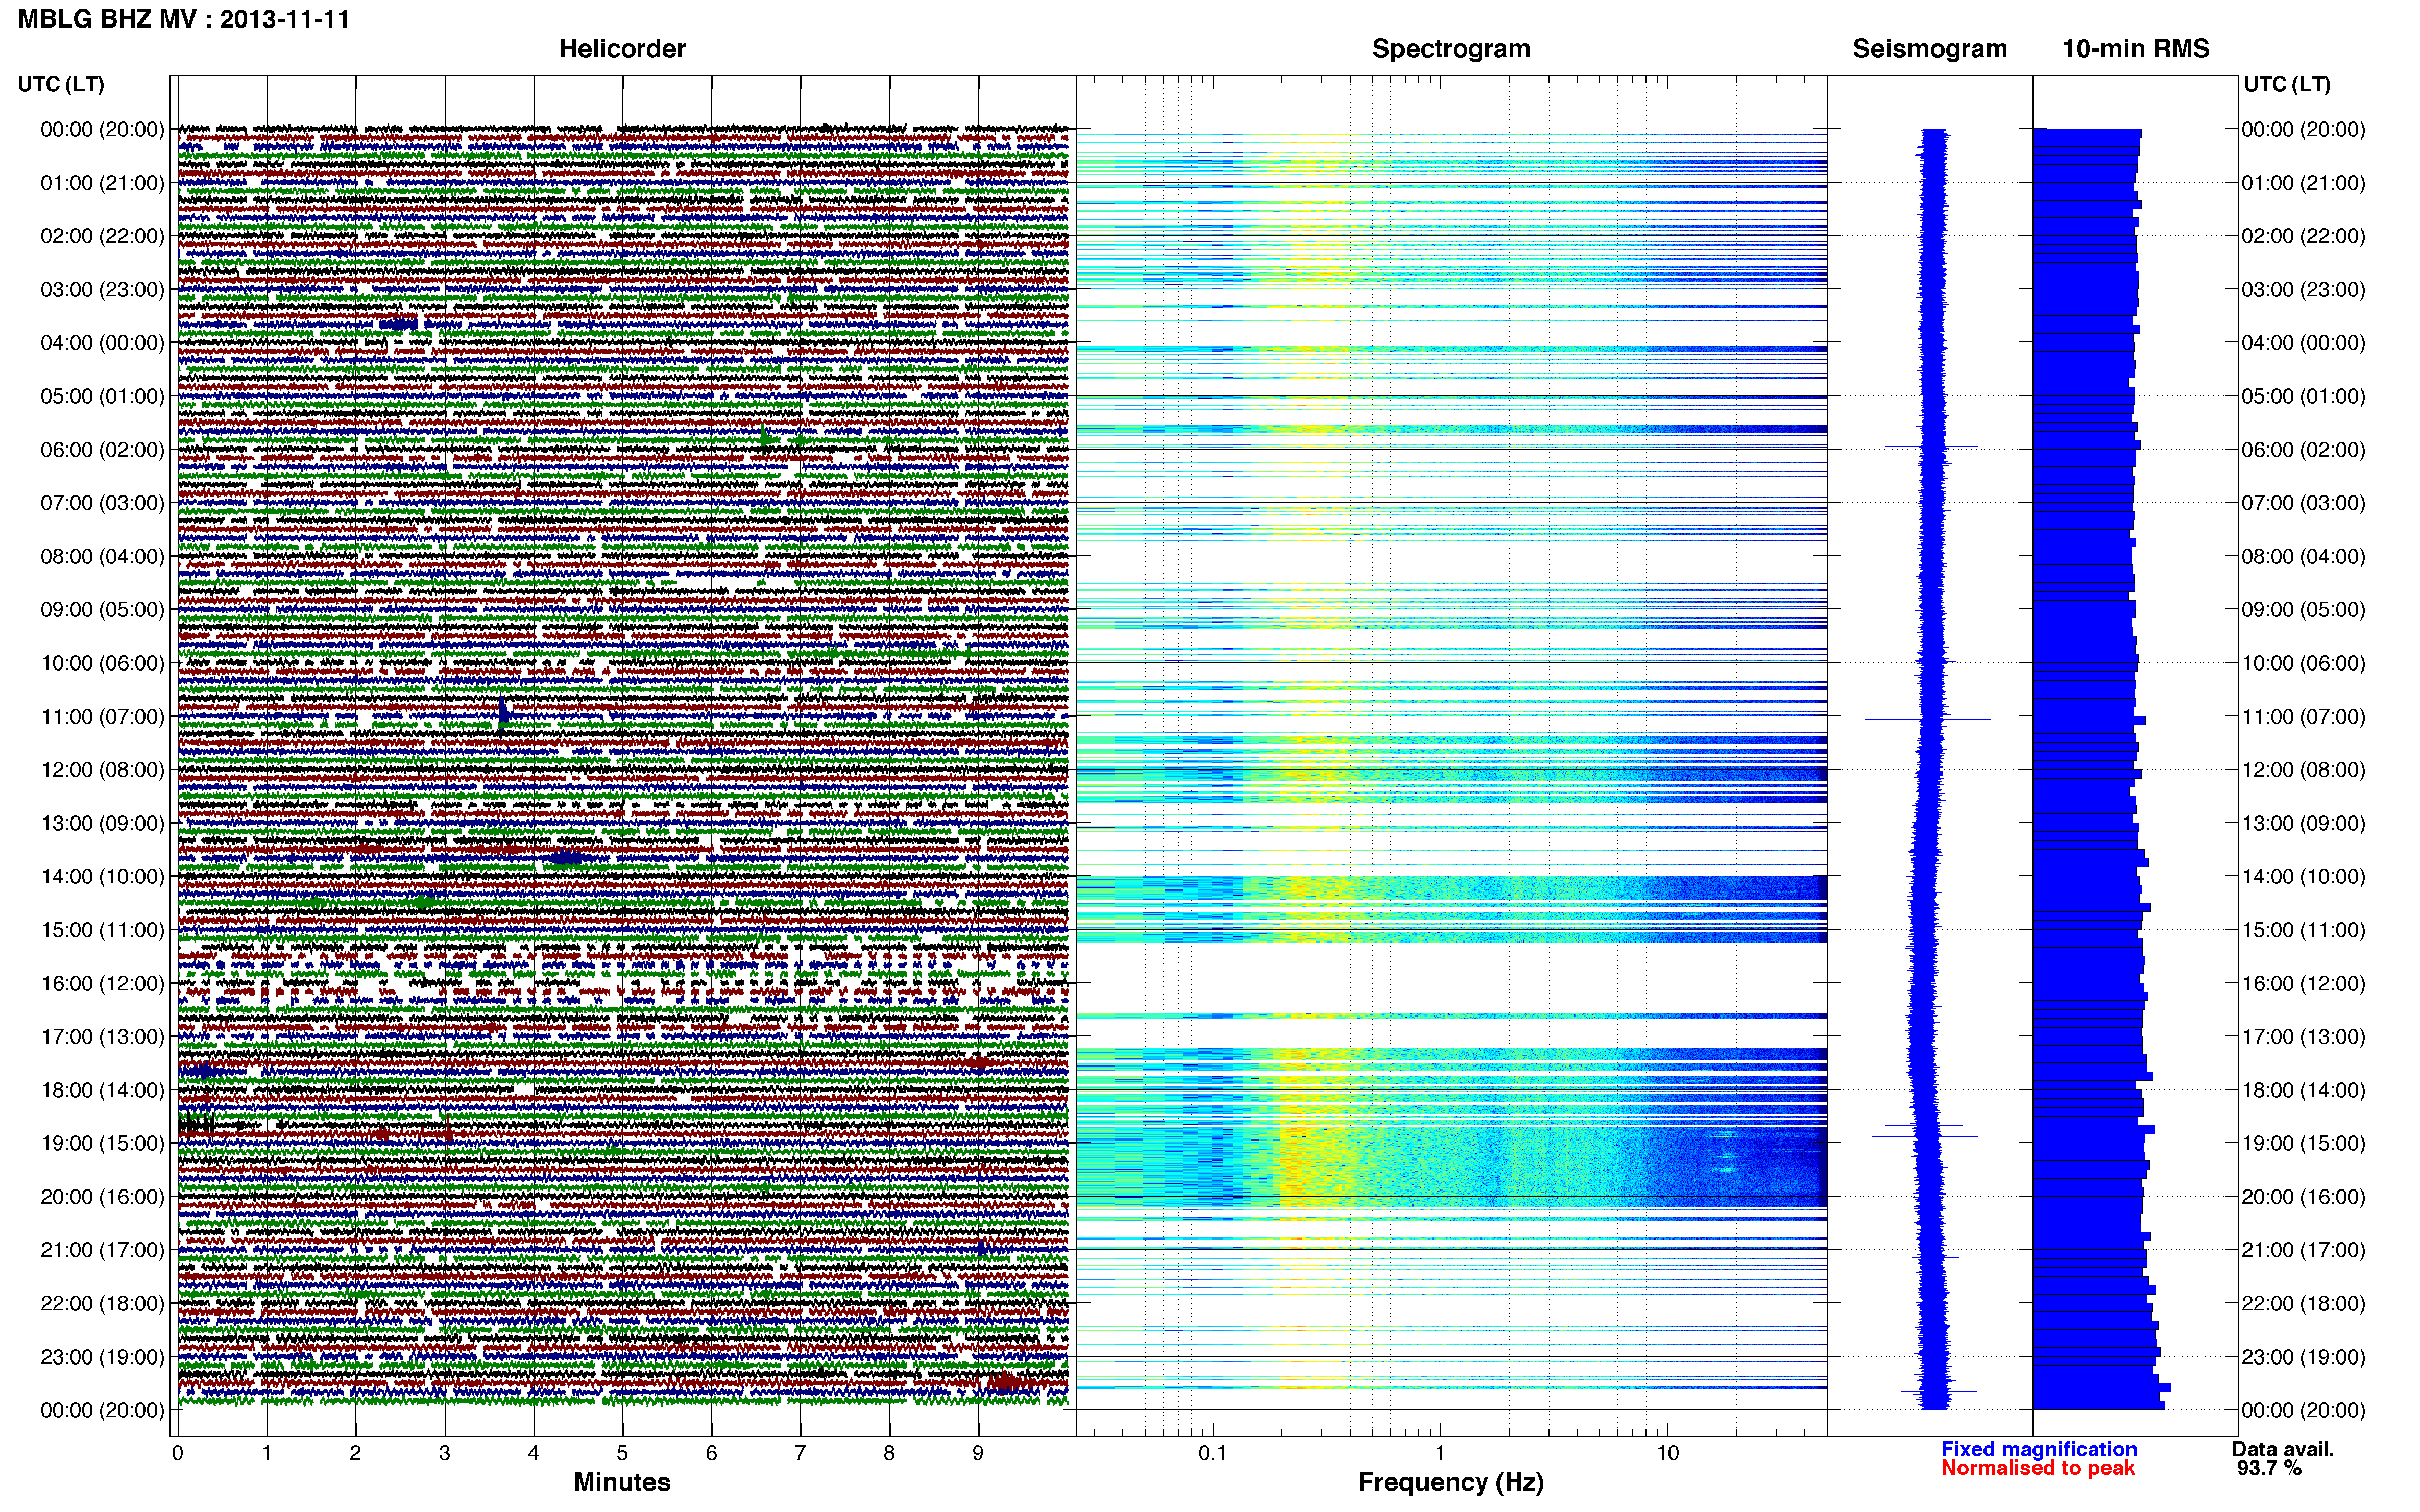The height and width of the screenshot is (1512, 2420).
Task: Click the red Normalised to peak legend text
Action: coord(2038,1468)
